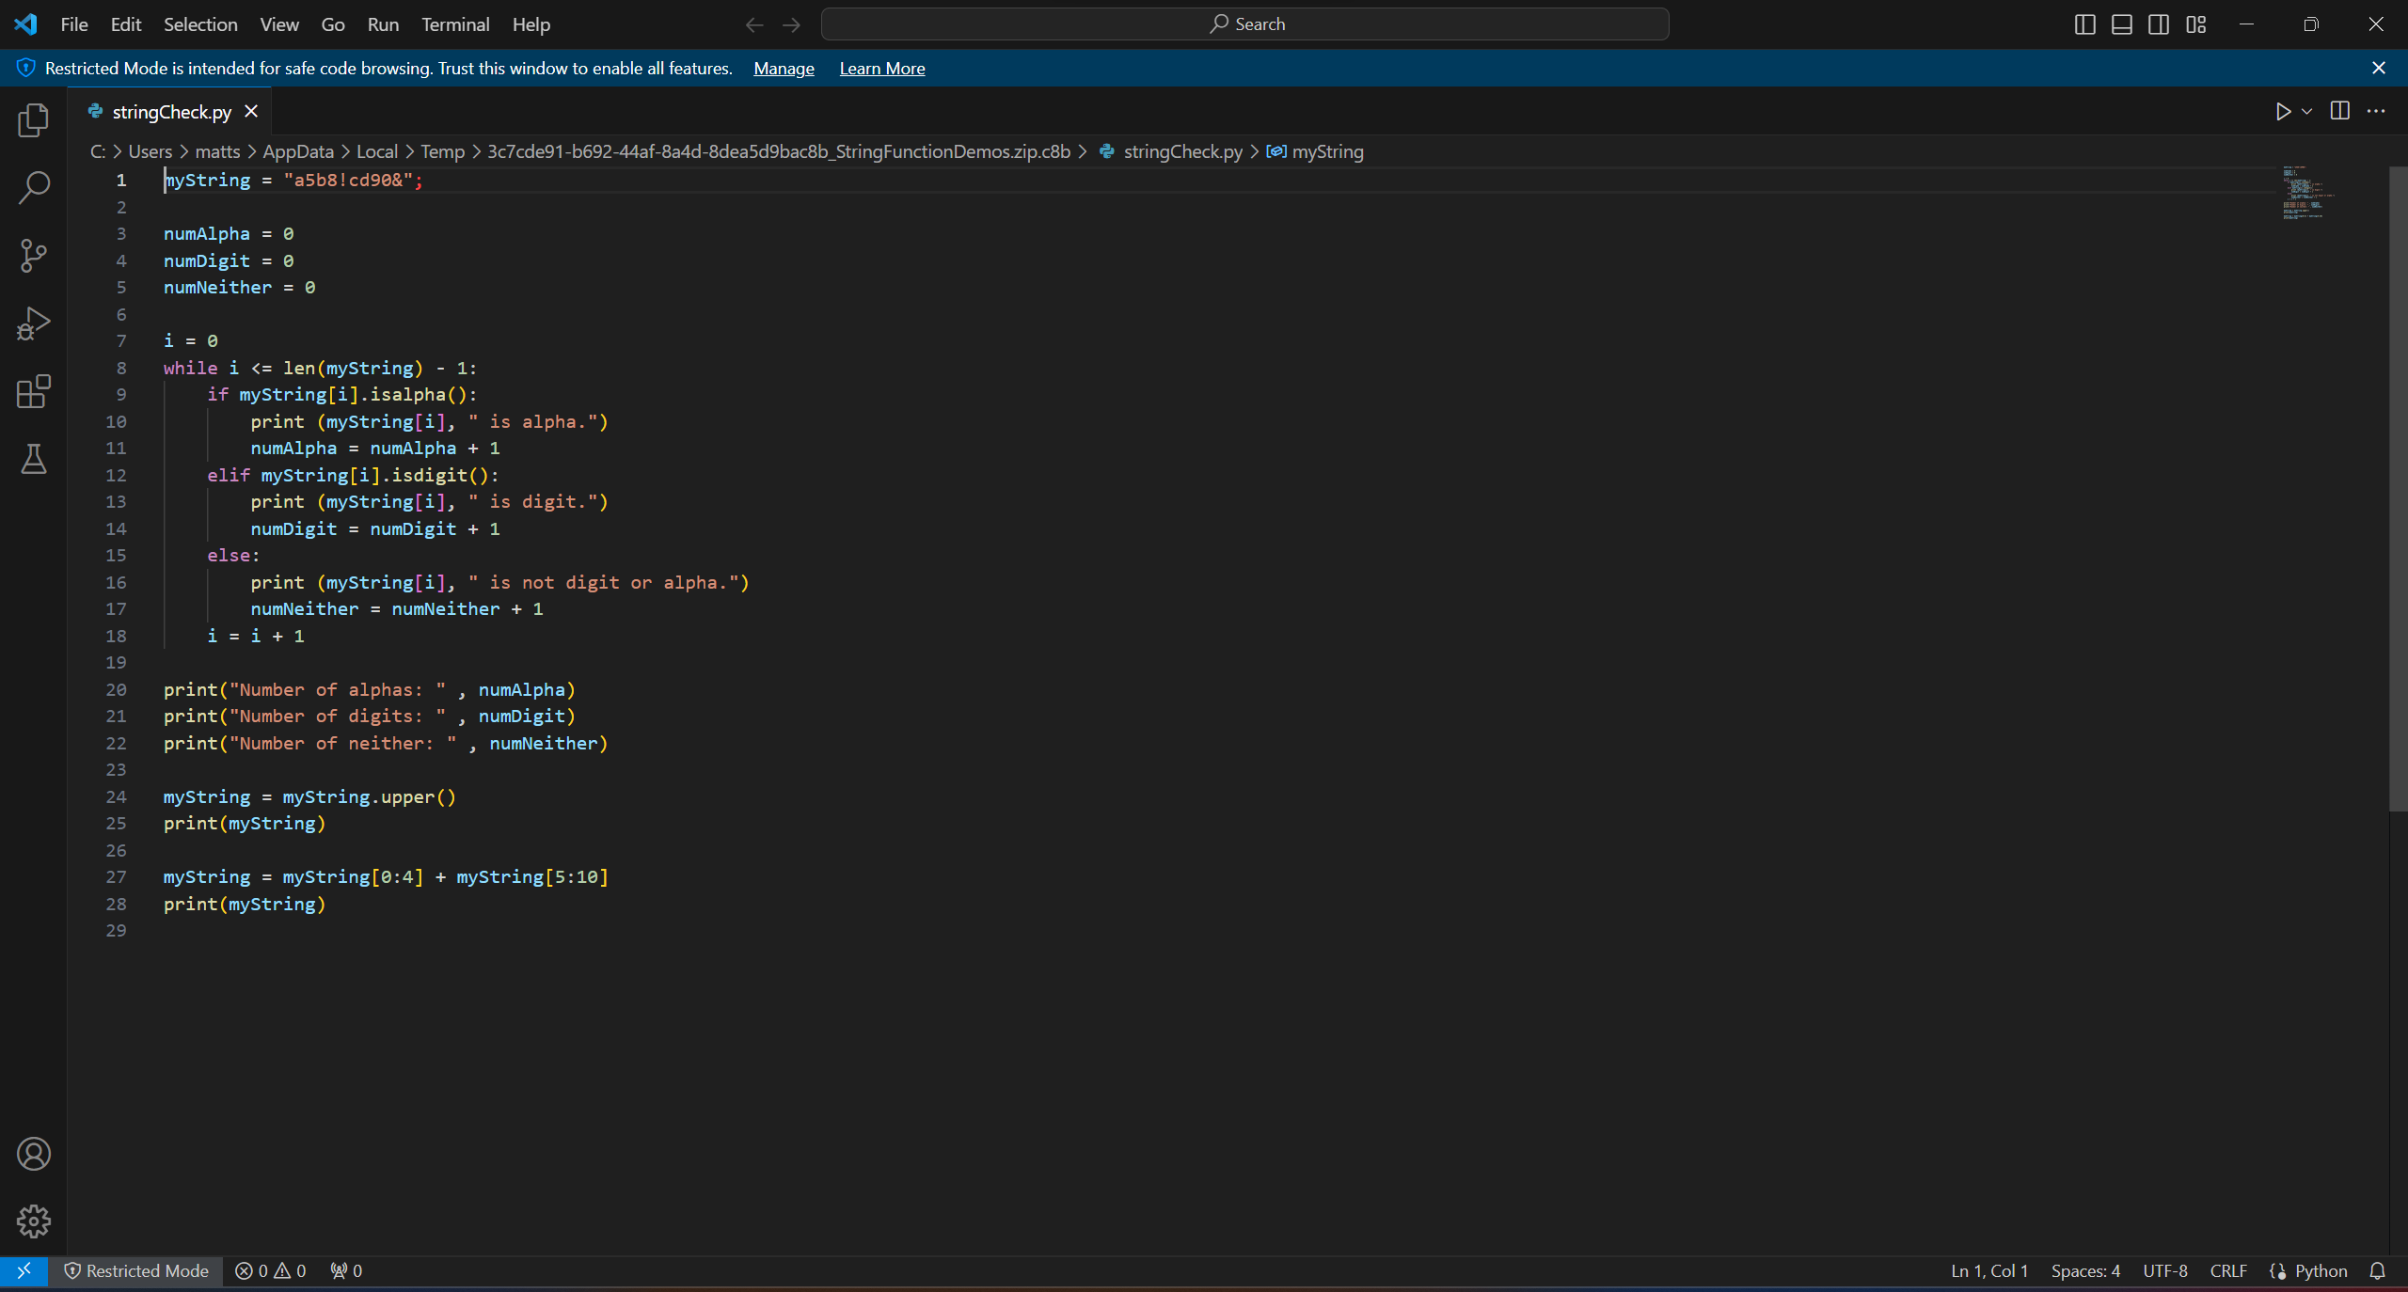Open the Terminal menu

454,24
